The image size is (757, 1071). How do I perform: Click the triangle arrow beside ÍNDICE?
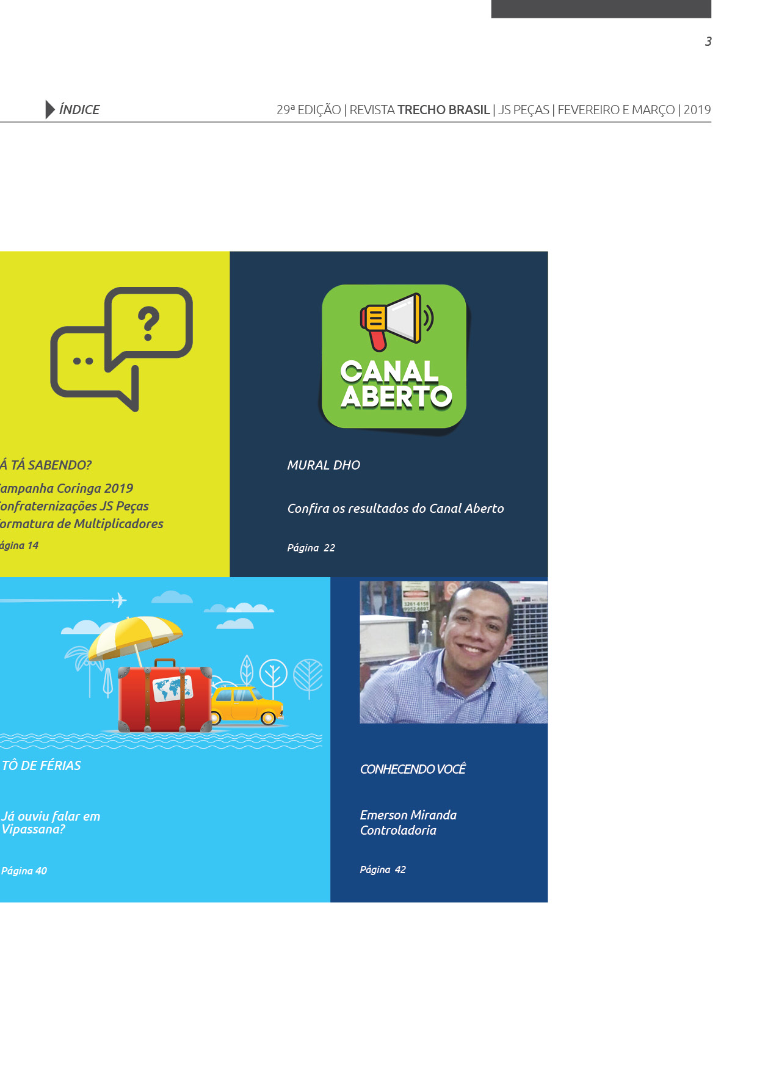(49, 109)
